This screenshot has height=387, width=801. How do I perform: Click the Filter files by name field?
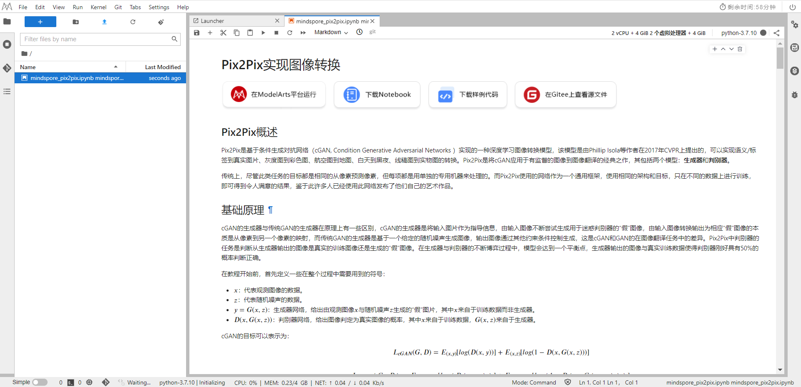(96, 39)
